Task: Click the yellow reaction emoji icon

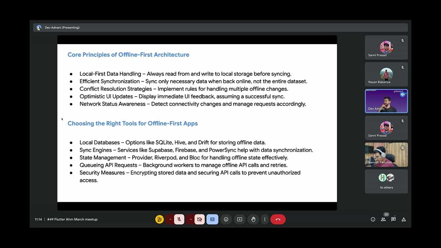Action: (159, 219)
